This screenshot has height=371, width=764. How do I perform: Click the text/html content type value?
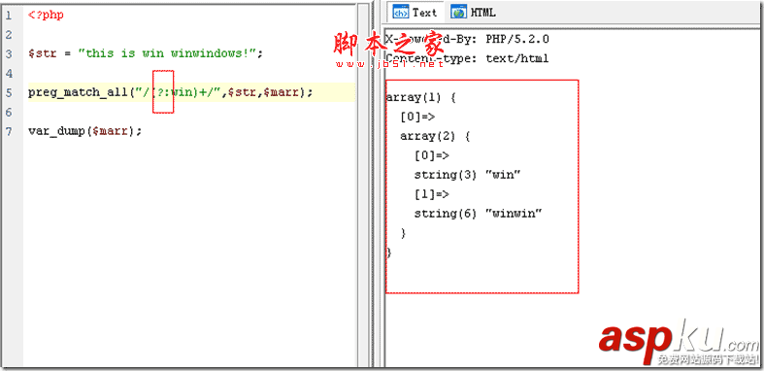coord(517,58)
